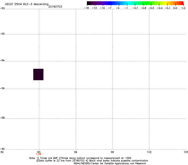Click the -4 color bar label
This screenshot has height=165, width=188.
118,8
